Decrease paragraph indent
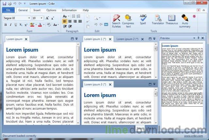This screenshot has width=209, height=140. 65,26
